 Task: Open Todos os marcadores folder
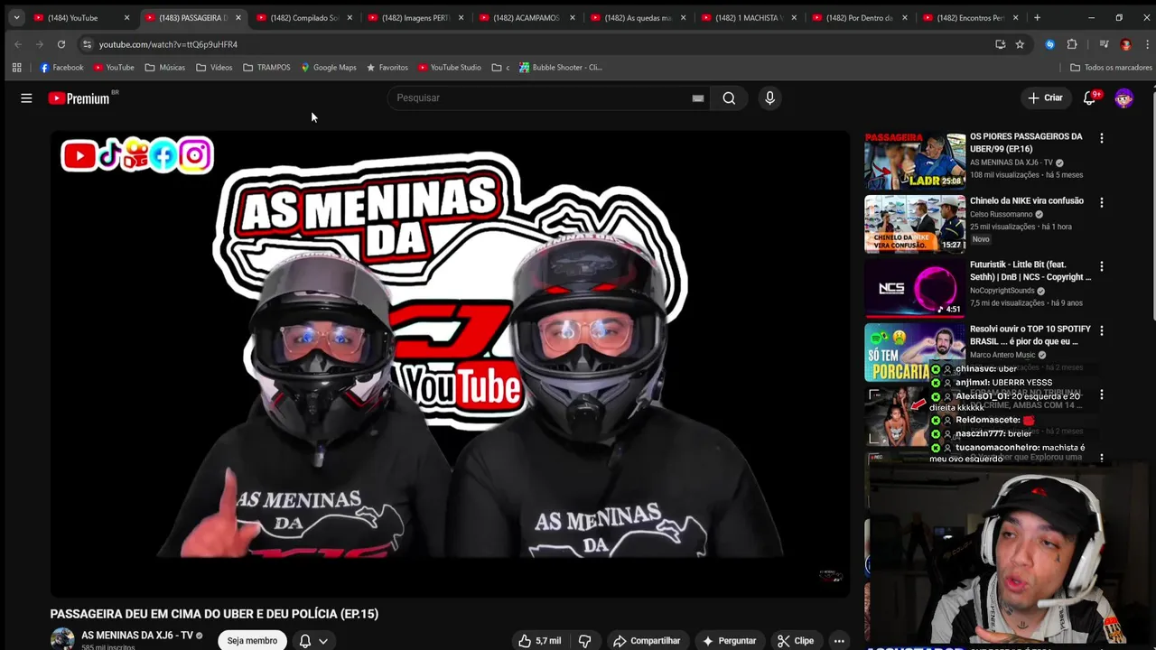pyautogui.click(x=1111, y=67)
